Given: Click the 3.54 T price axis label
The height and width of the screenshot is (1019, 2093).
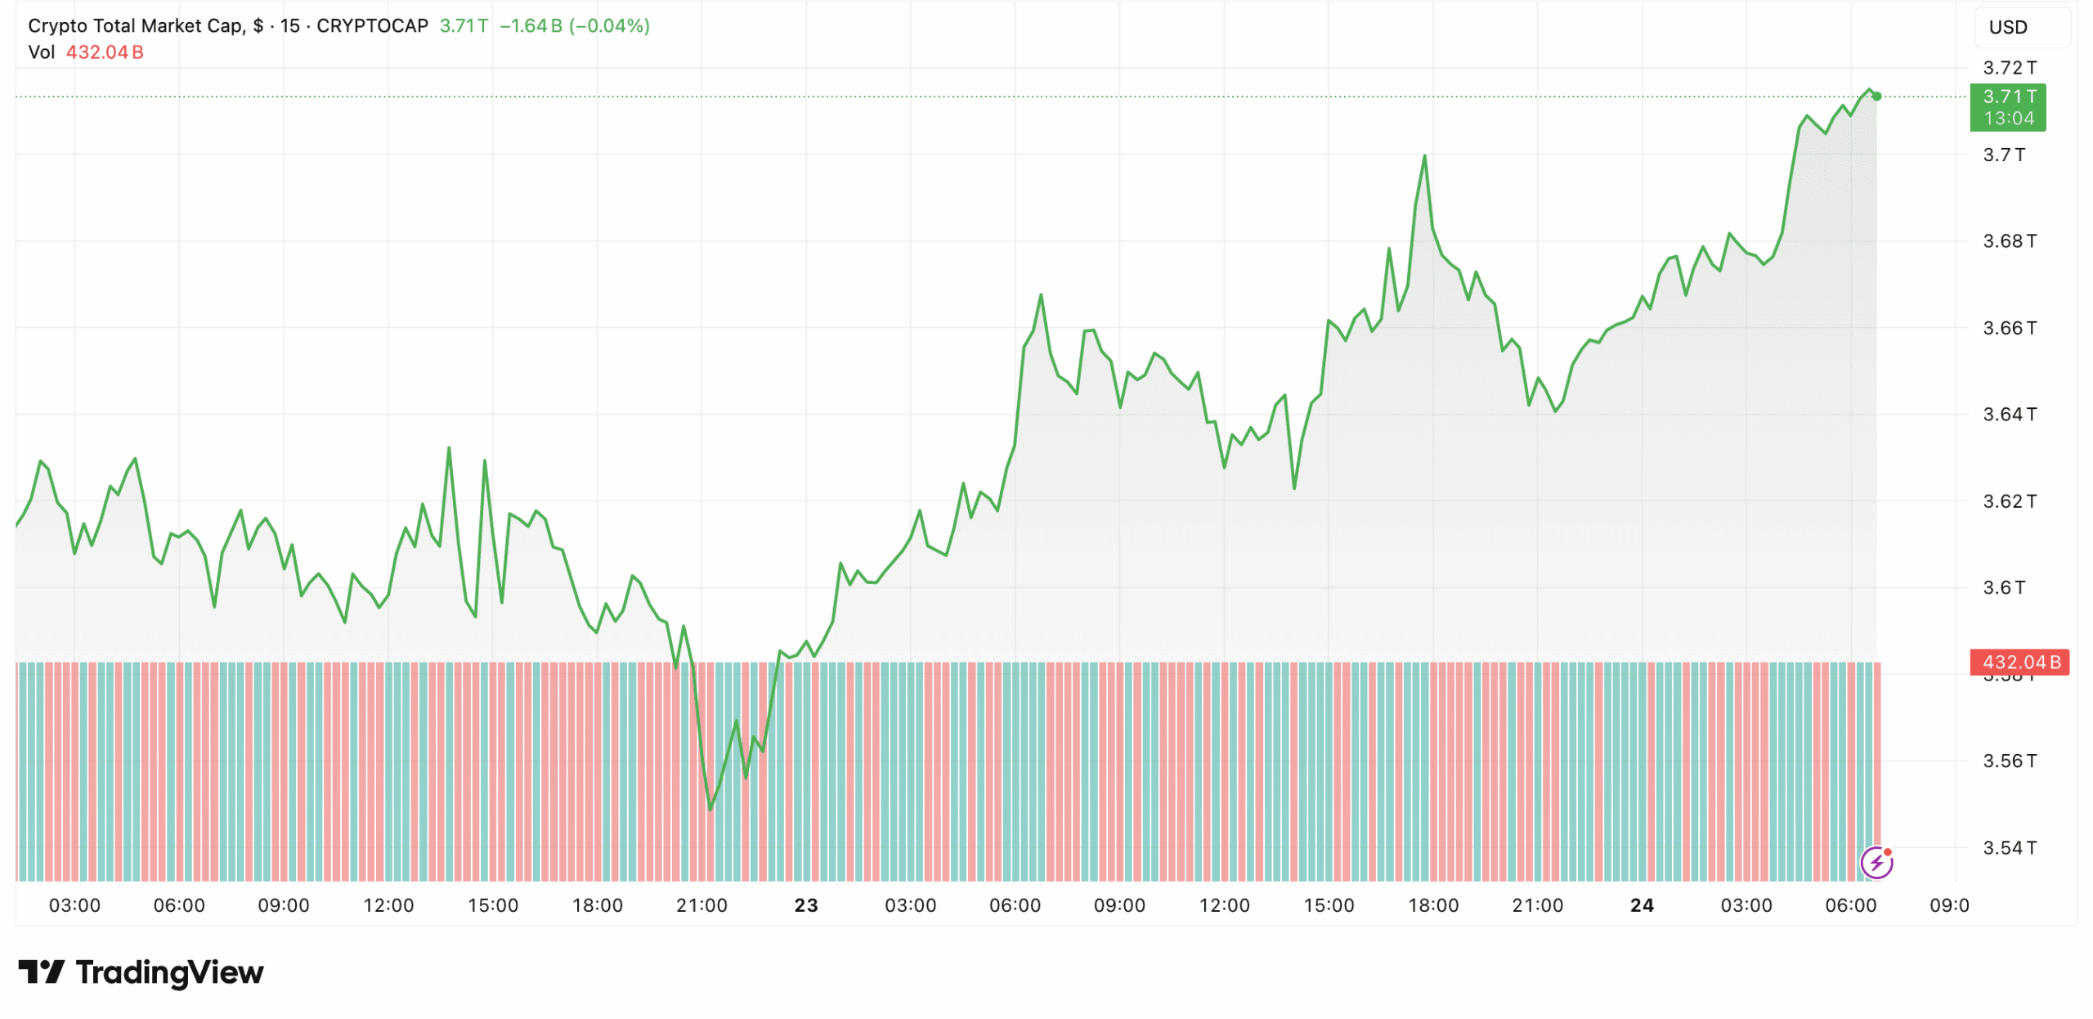Looking at the screenshot, I should coord(2010,847).
